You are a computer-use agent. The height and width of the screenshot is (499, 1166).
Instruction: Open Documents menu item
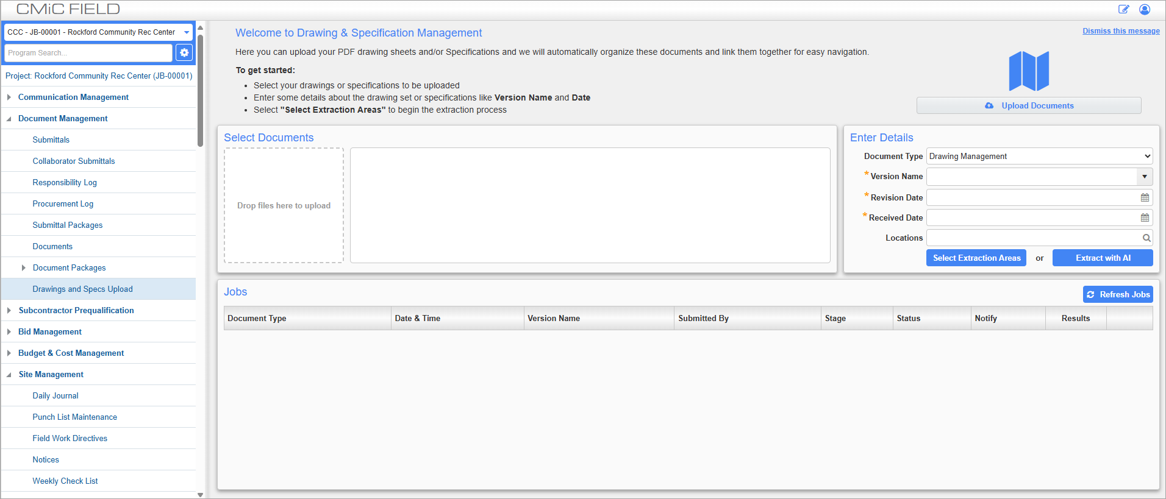pyautogui.click(x=52, y=246)
